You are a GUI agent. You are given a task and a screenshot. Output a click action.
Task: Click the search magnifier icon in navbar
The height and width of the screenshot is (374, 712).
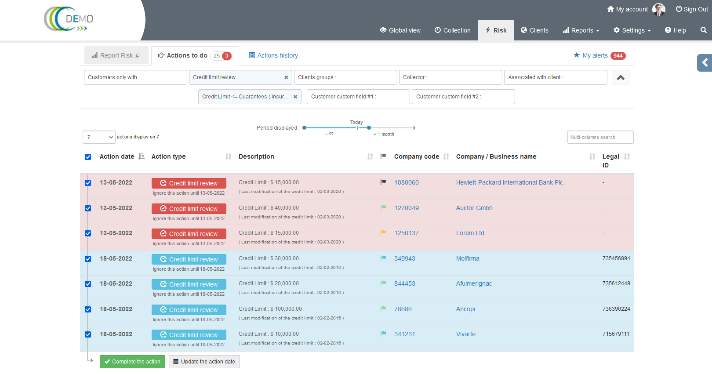(x=703, y=30)
